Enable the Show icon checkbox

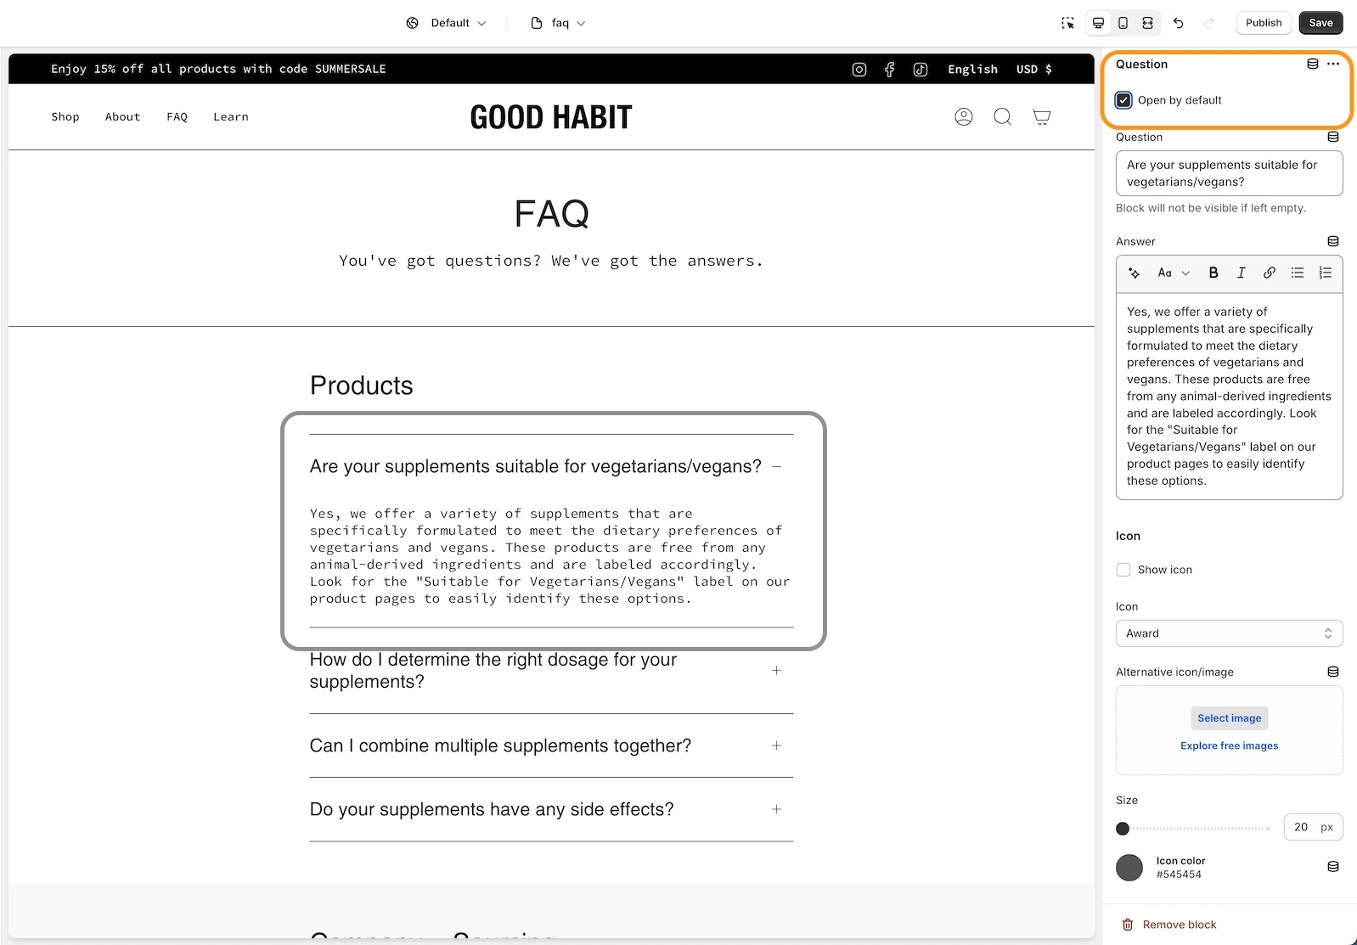coord(1123,570)
